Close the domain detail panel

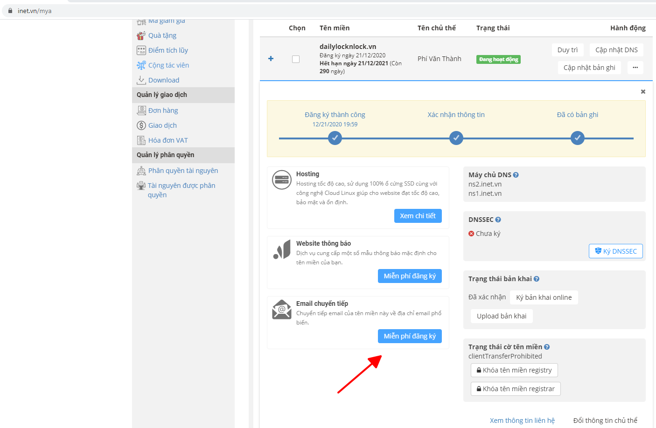643,92
